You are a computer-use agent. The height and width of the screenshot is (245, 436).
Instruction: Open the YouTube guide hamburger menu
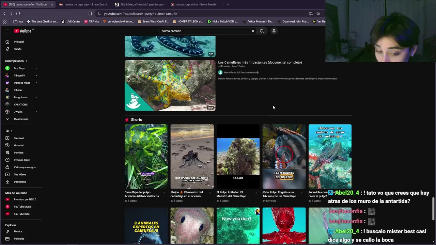[7, 31]
